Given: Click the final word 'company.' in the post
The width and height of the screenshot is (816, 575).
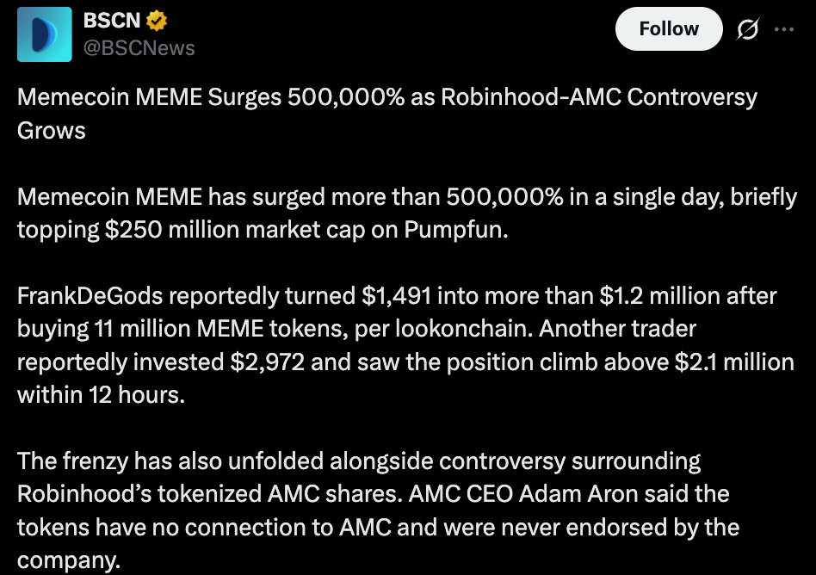Looking at the screenshot, I should pos(69,561).
